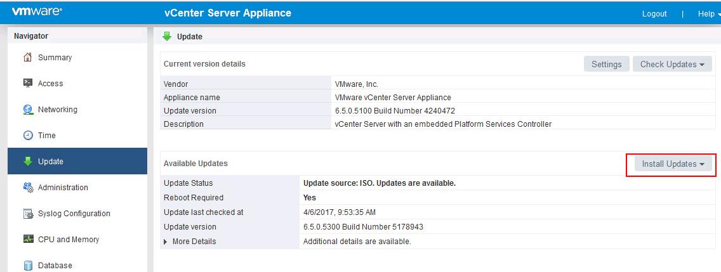Expand the More Details row
721x272 pixels.
click(x=166, y=242)
